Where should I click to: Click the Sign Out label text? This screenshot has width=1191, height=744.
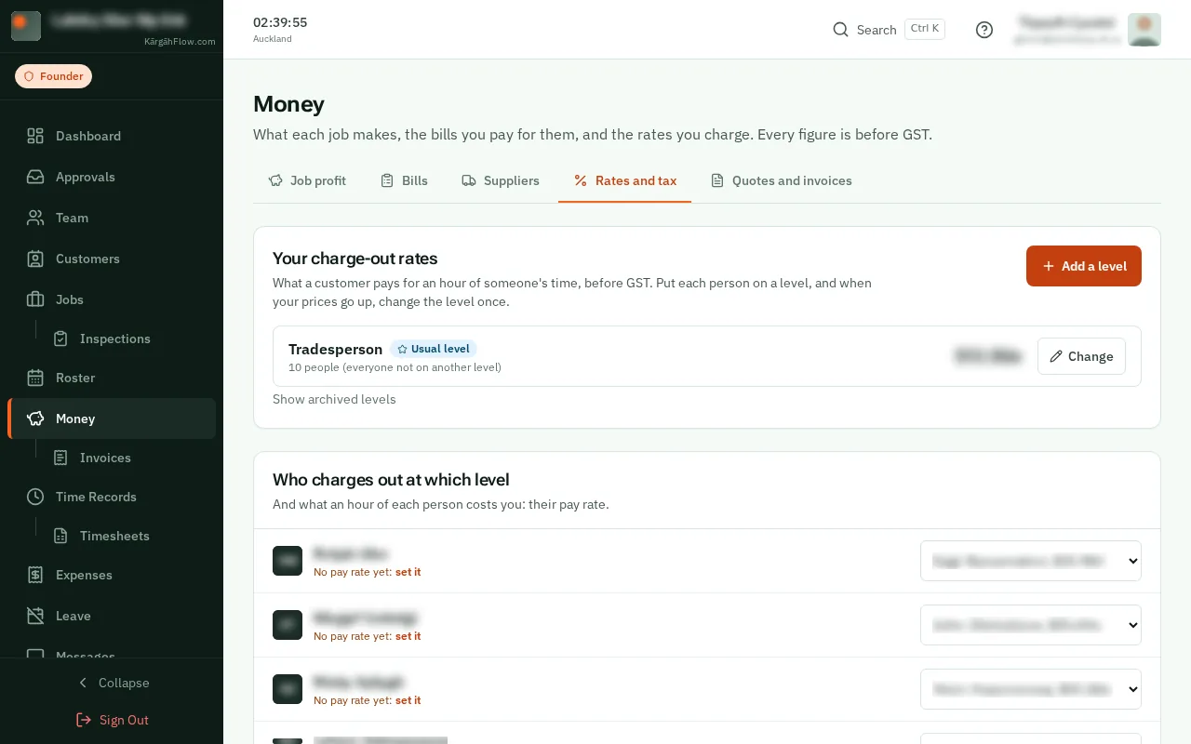point(124,720)
